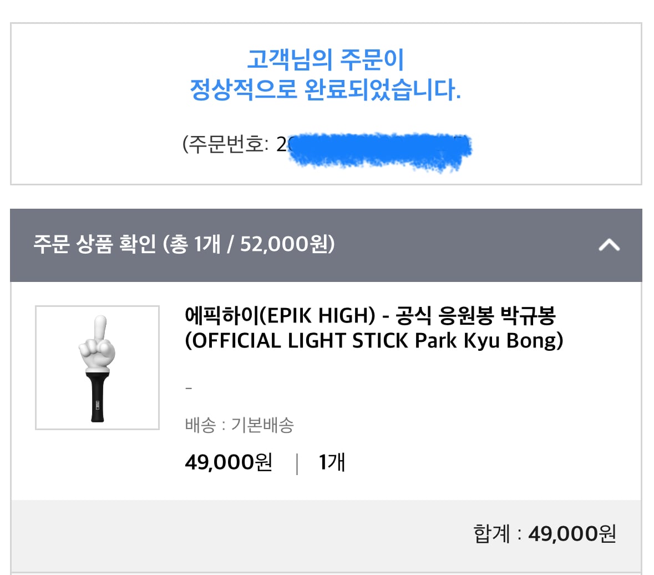Open the light stick product thumbnail
Image resolution: width=654 pixels, height=575 pixels.
coord(97,367)
